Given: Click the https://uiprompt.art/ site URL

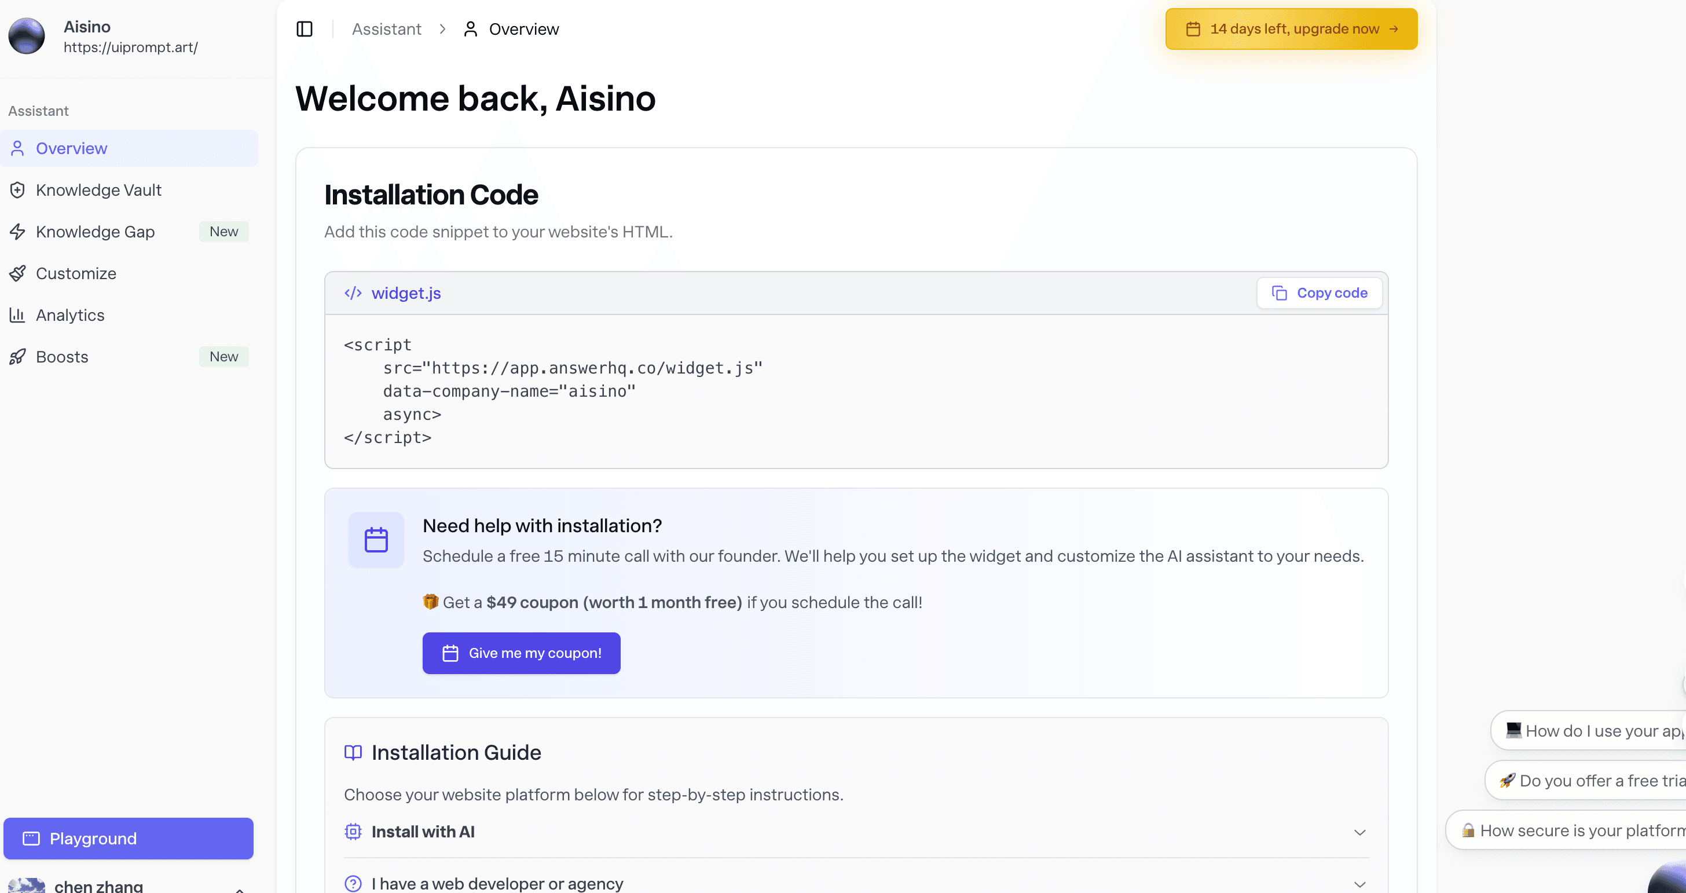Looking at the screenshot, I should [x=130, y=47].
